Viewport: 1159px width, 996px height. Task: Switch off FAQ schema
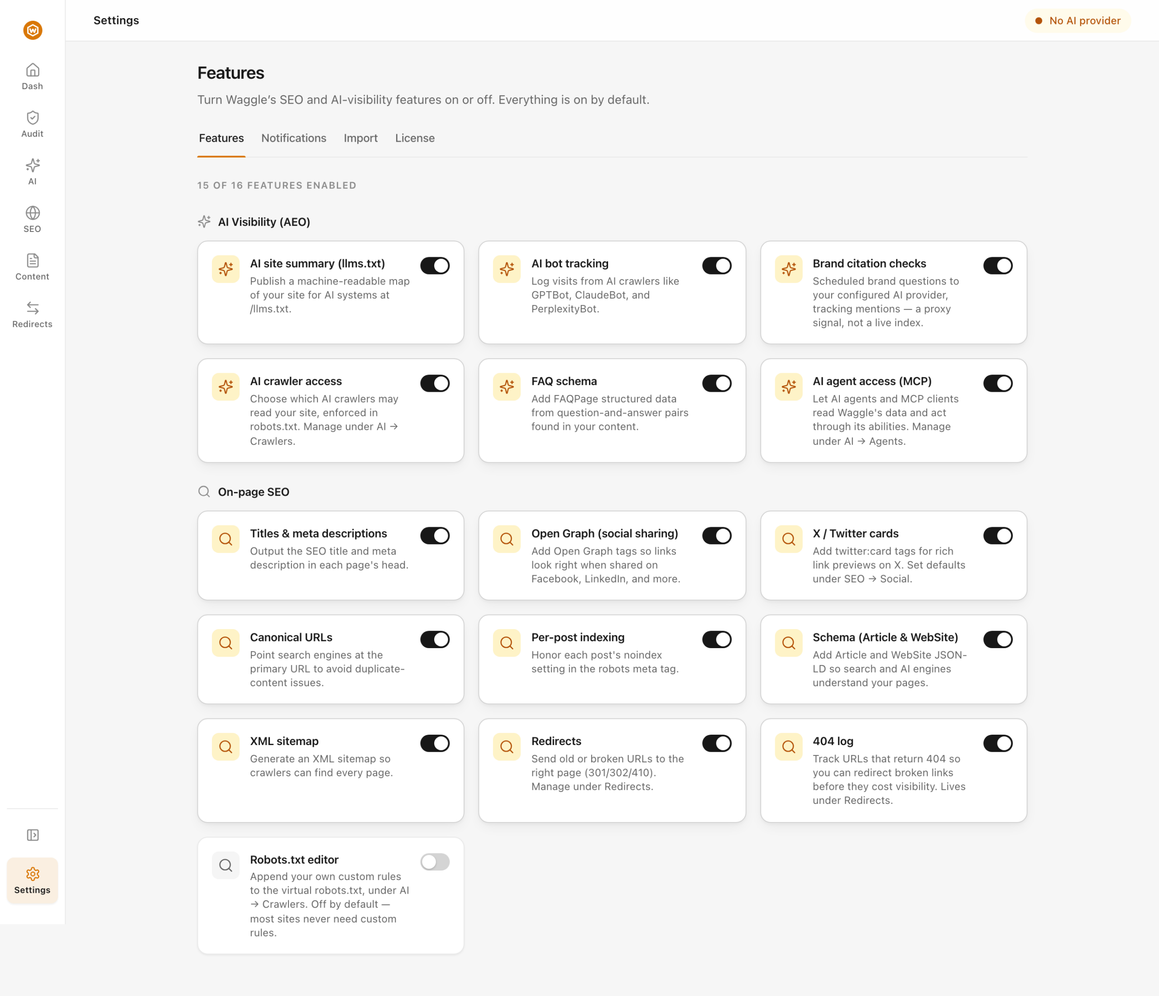click(717, 383)
